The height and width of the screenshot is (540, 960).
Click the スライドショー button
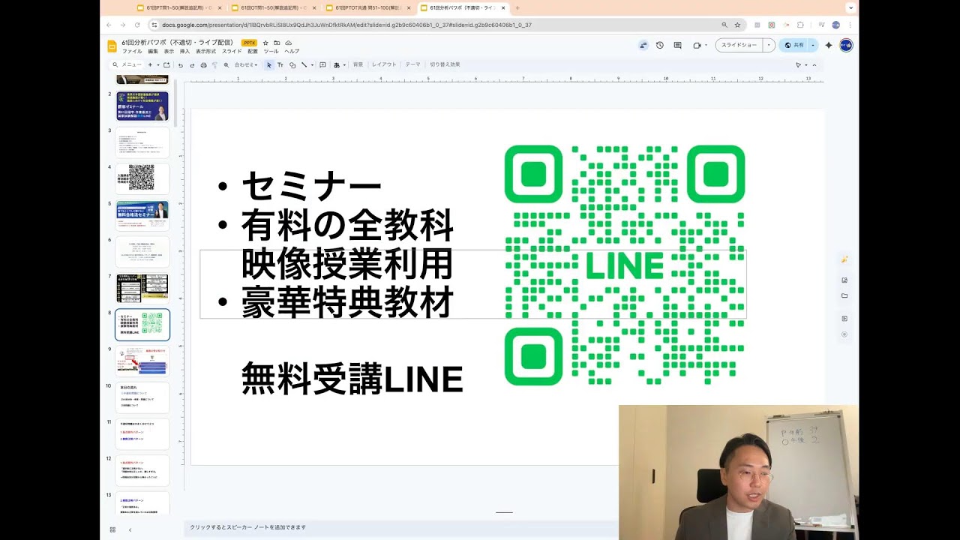coord(739,45)
